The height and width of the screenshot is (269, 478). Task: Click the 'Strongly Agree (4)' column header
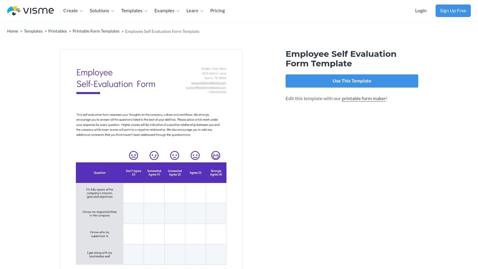point(216,173)
